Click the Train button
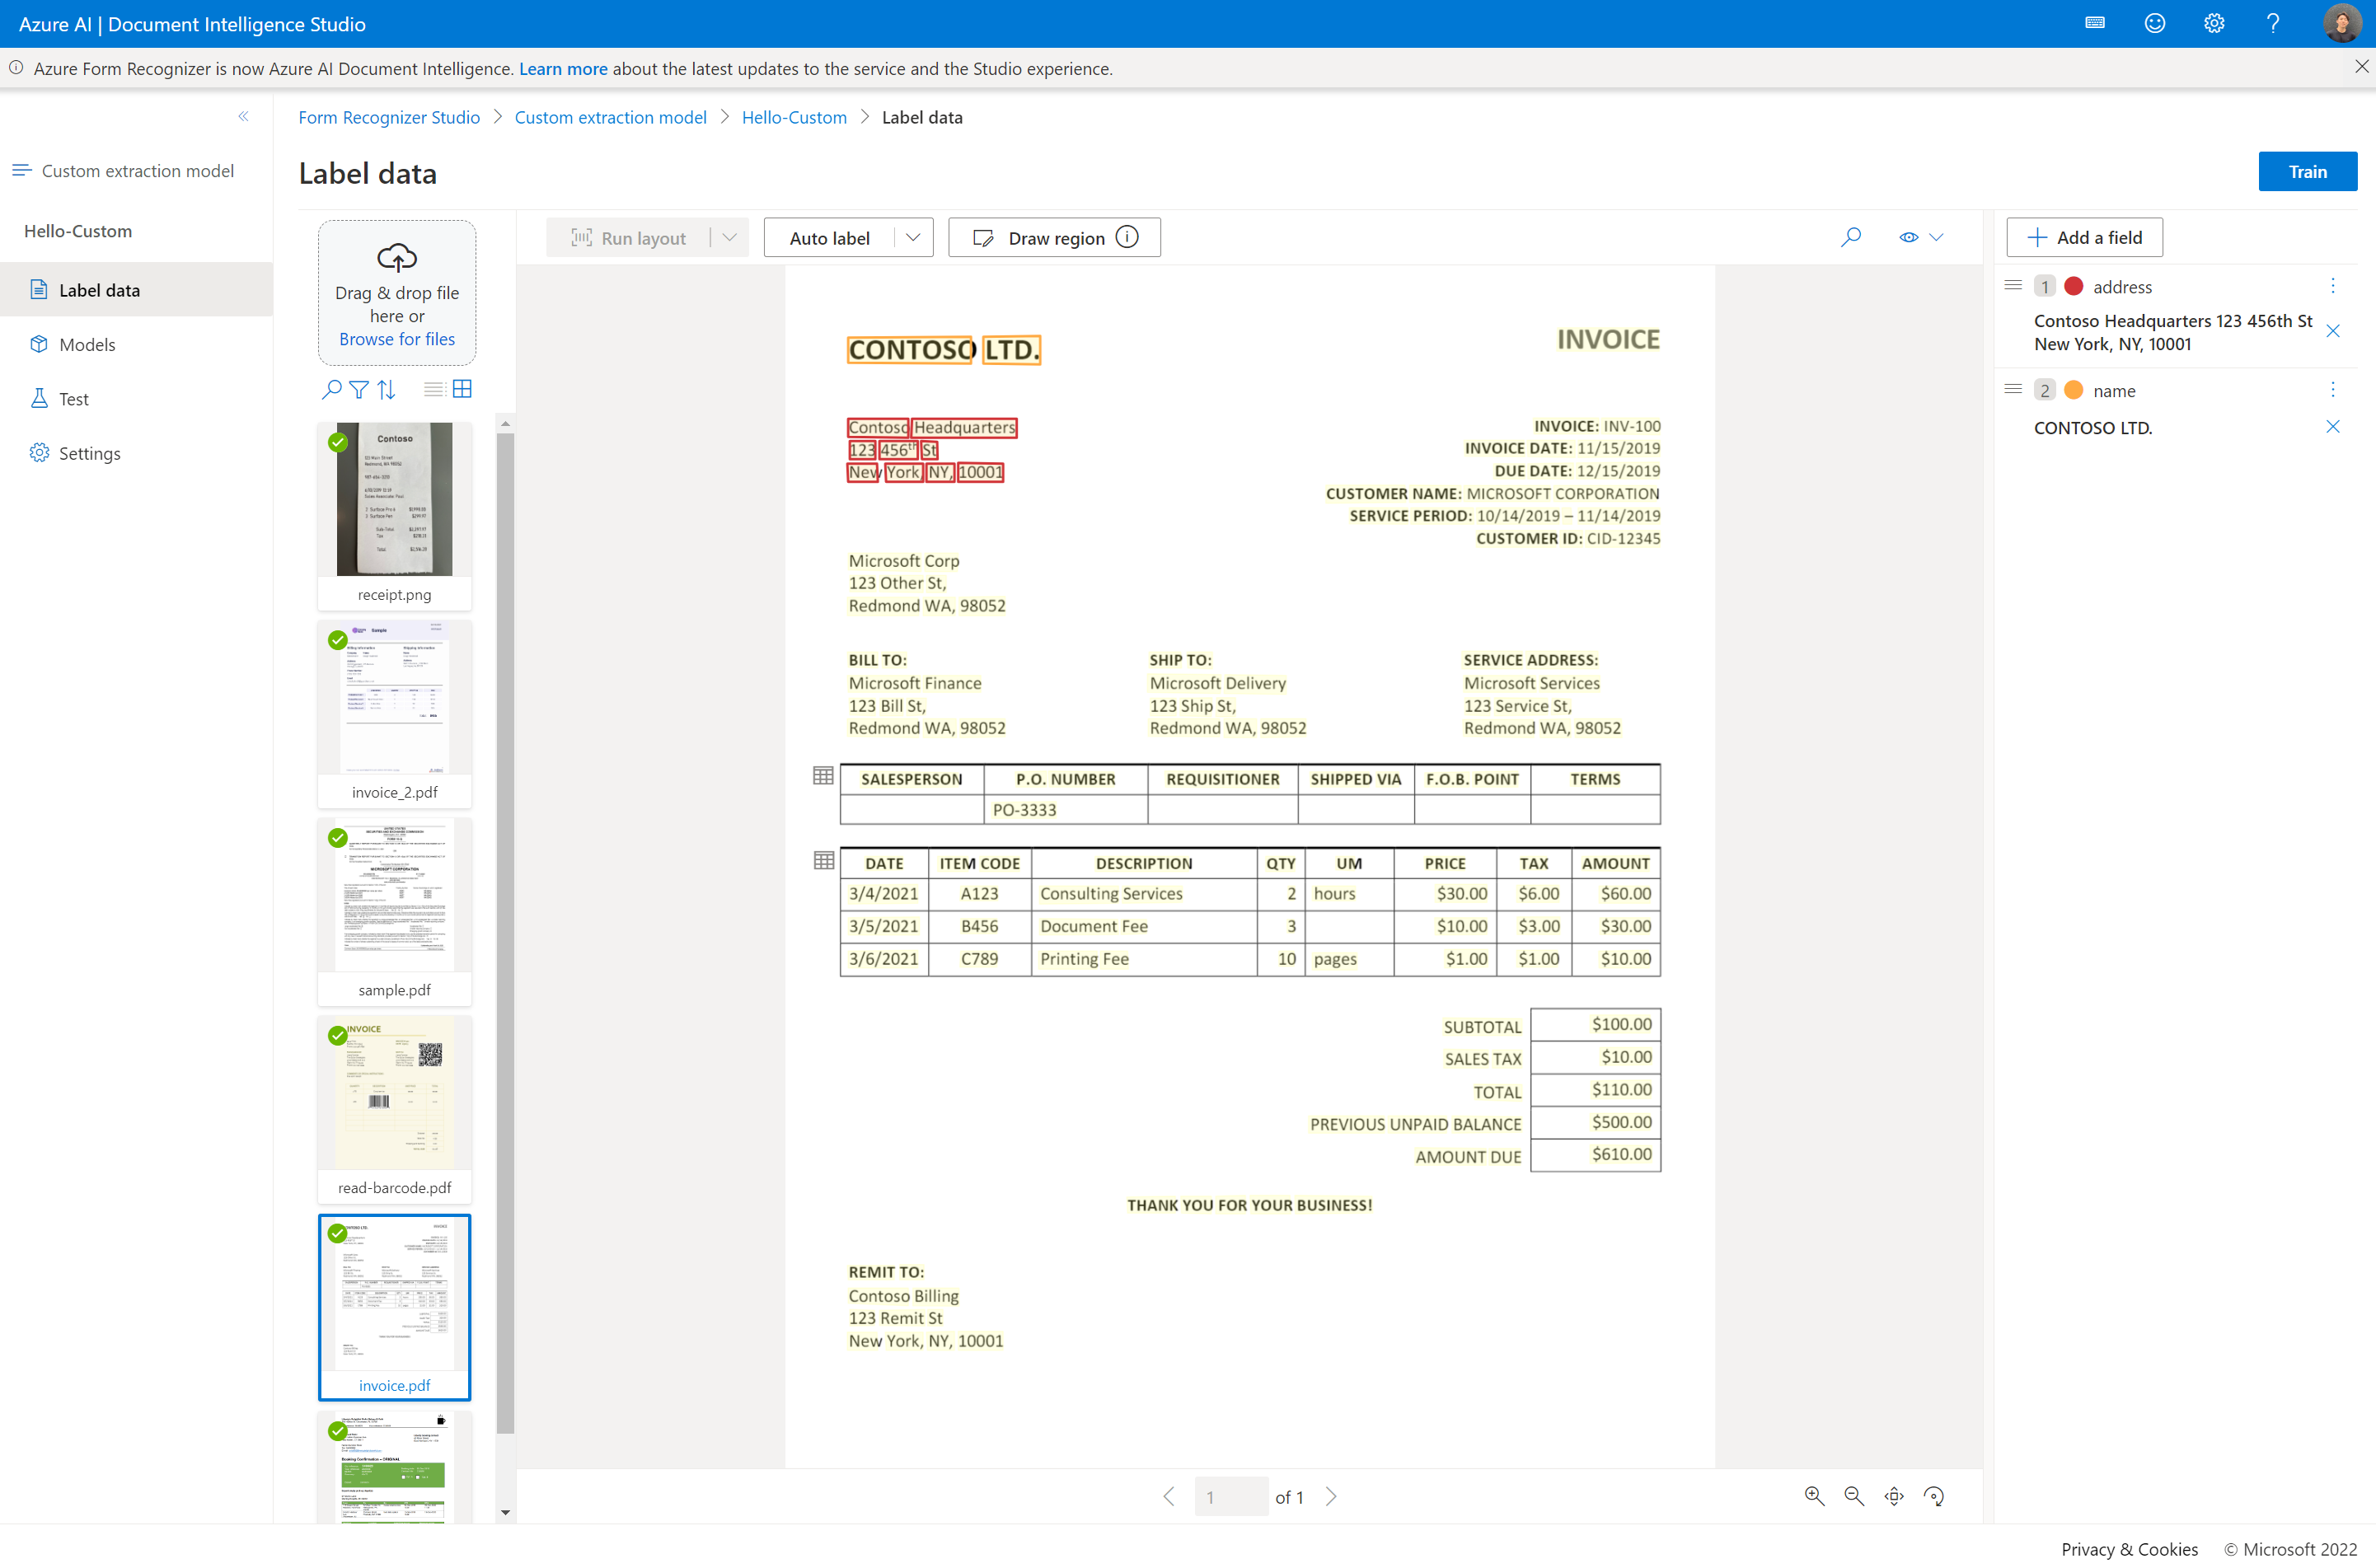The image size is (2376, 1568). (x=2308, y=170)
